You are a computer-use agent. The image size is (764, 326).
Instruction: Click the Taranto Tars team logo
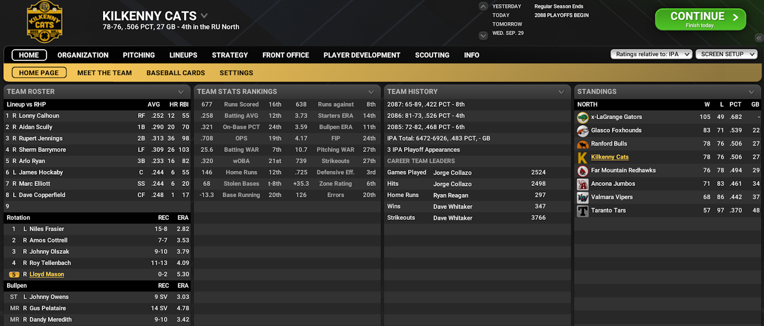click(x=582, y=211)
